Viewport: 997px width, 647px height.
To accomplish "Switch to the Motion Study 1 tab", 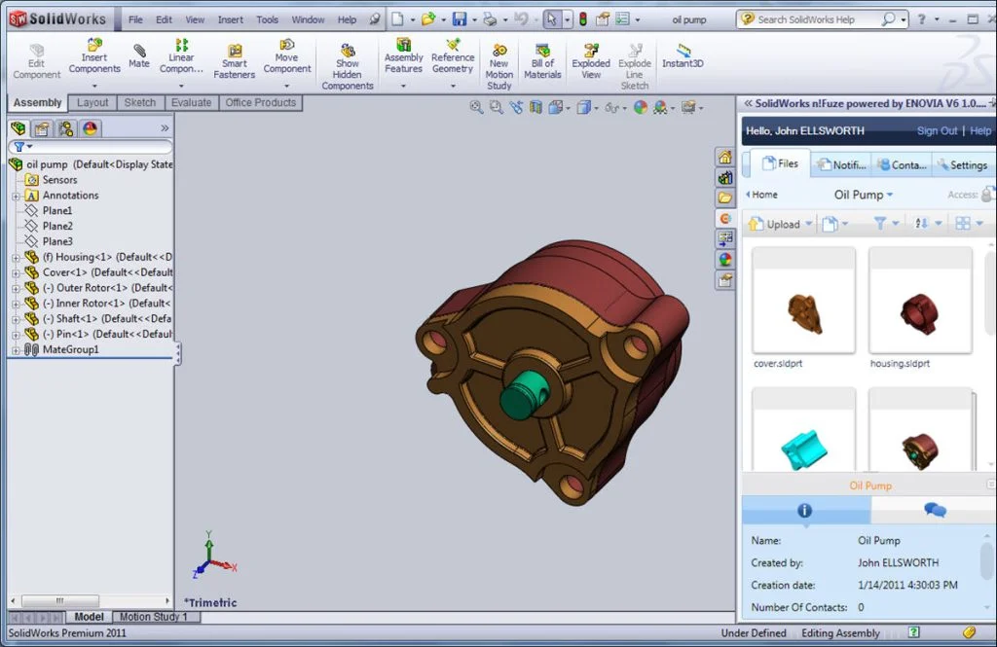I will (155, 616).
